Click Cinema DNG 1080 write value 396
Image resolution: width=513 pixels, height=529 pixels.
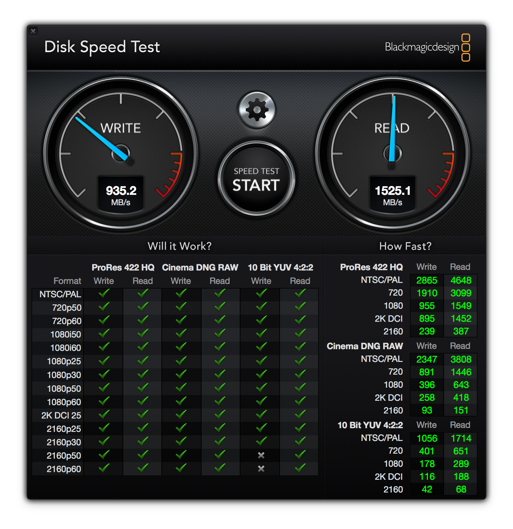[427, 385]
